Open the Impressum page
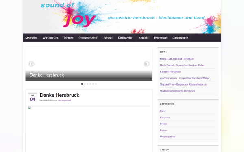This screenshot has height=152, width=244. click(x=161, y=38)
